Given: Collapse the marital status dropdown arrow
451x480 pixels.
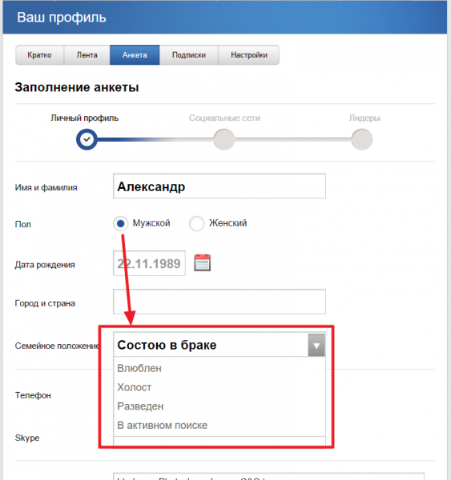Looking at the screenshot, I should coord(316,345).
